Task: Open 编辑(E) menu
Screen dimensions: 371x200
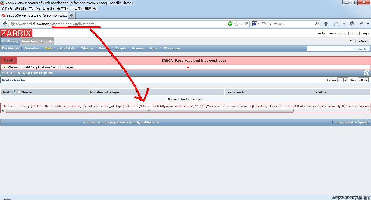Action: coord(20,9)
